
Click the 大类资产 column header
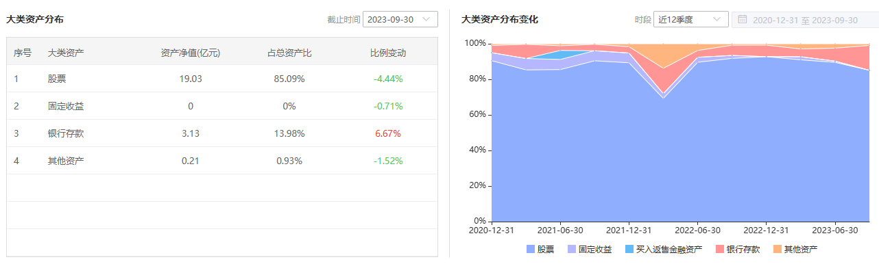point(66,53)
